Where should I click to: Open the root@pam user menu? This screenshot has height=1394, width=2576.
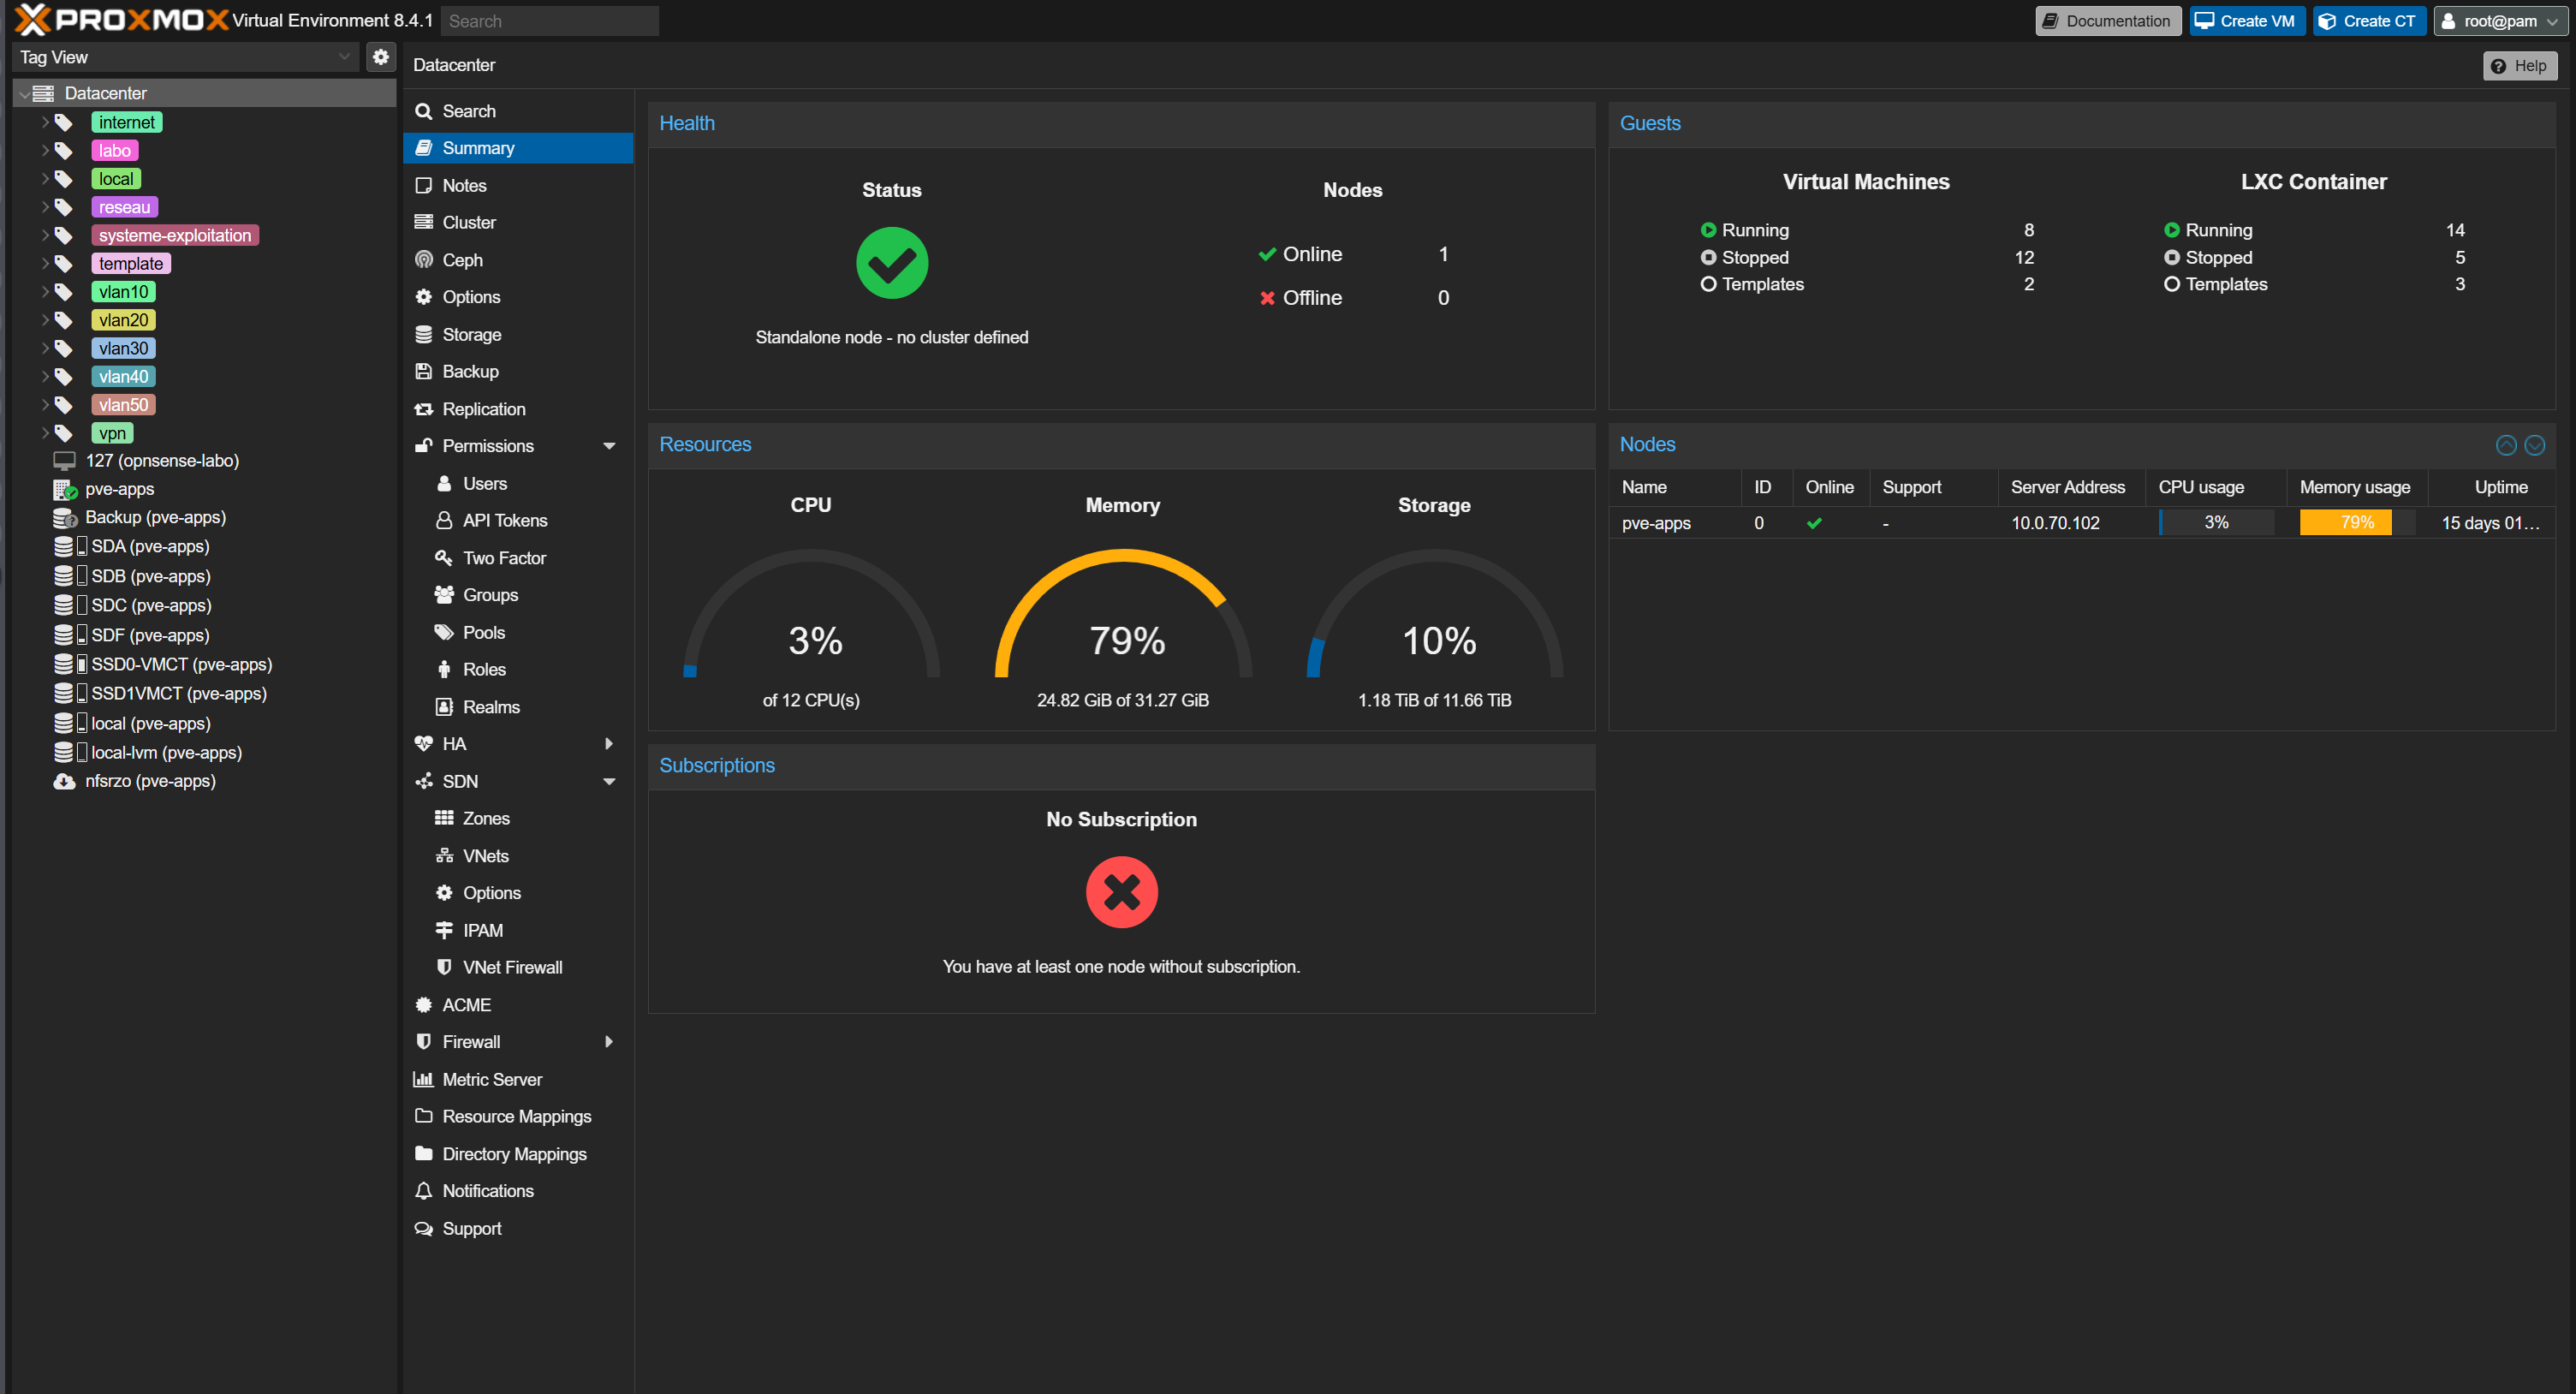(2499, 21)
